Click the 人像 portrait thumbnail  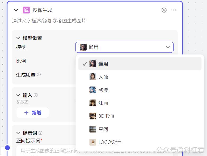(x=93, y=77)
